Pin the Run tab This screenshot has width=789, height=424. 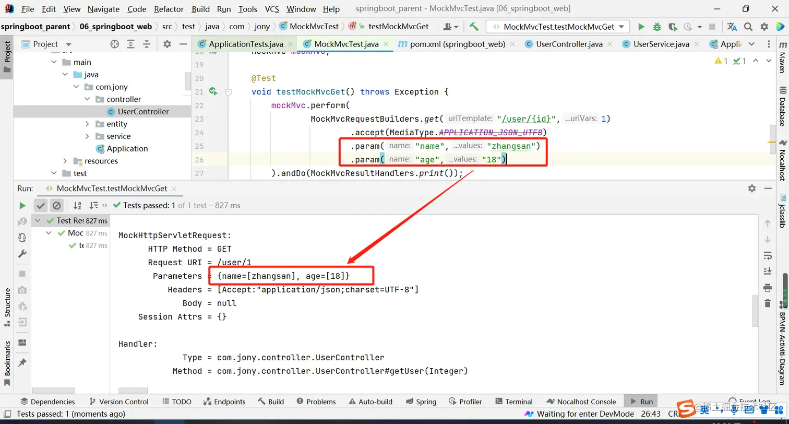pos(22,362)
